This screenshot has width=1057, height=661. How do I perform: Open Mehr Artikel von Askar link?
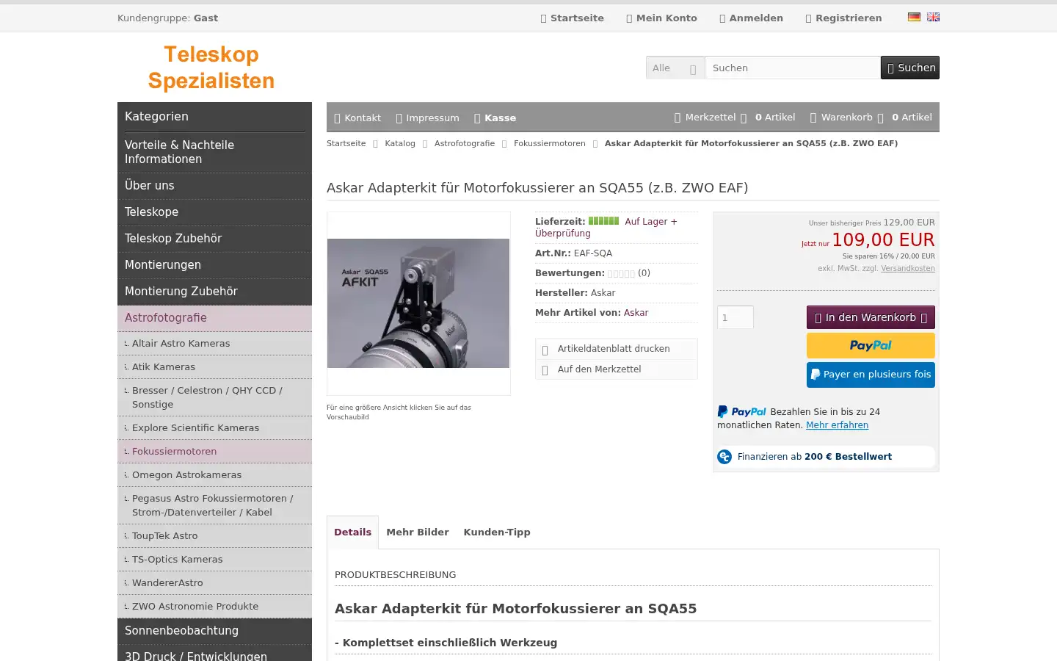point(636,313)
